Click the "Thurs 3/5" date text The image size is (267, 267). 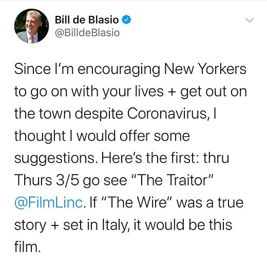click(x=47, y=180)
